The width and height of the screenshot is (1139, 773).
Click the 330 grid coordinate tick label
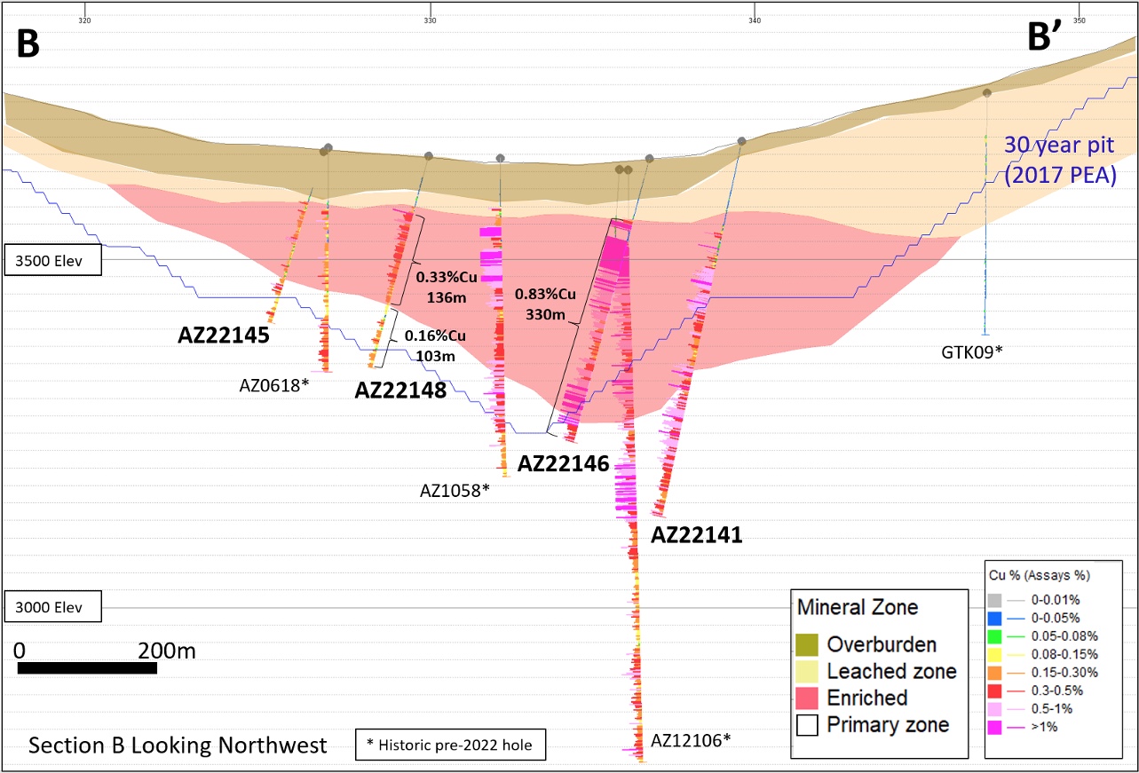tap(430, 20)
